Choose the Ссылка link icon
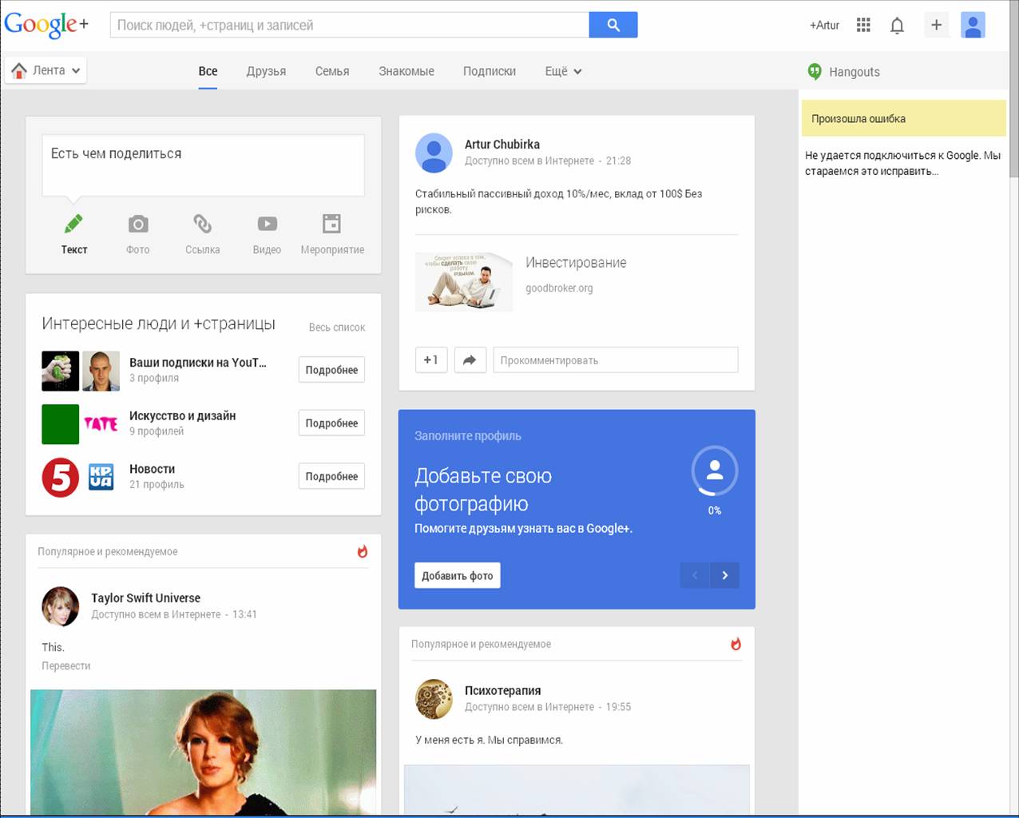Image resolution: width=1019 pixels, height=818 pixels. coord(202,224)
